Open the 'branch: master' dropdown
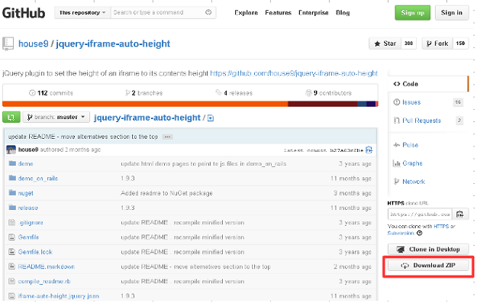 (56, 117)
